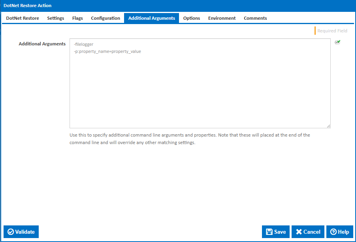Click the Help question mark icon

(x=333, y=232)
